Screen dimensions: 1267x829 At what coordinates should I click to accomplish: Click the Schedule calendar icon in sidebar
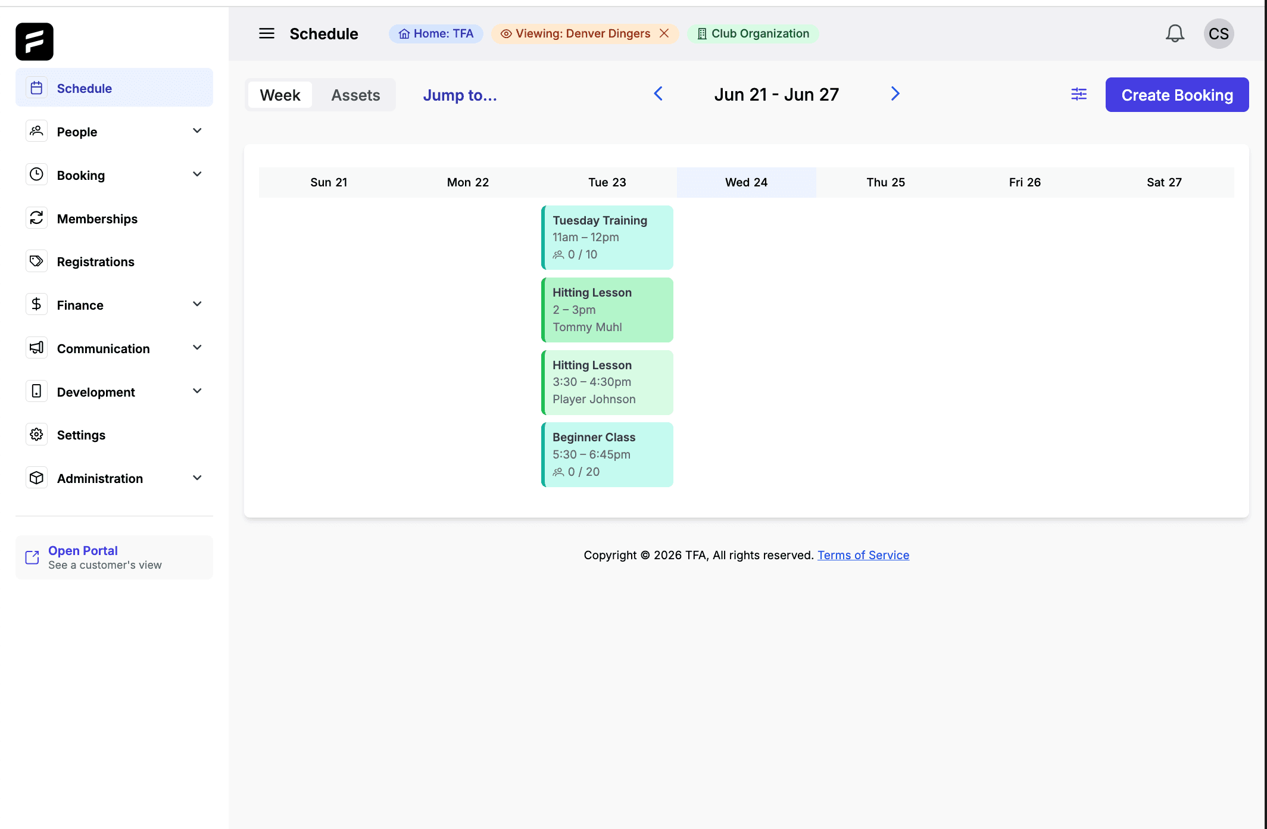pyautogui.click(x=36, y=88)
